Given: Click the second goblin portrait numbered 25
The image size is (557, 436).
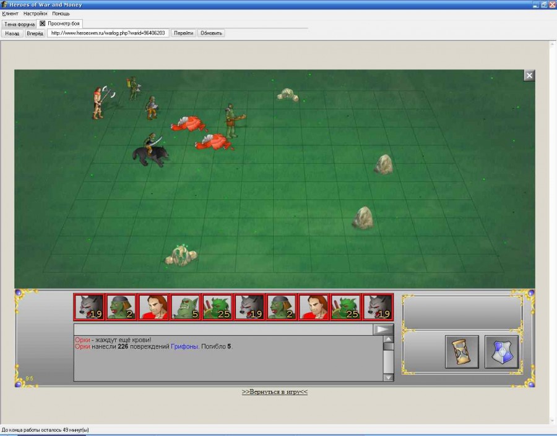Looking at the screenshot, I should (x=345, y=307).
